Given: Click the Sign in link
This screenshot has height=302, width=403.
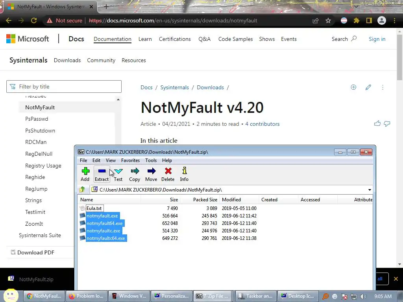Looking at the screenshot, I should tap(377, 39).
